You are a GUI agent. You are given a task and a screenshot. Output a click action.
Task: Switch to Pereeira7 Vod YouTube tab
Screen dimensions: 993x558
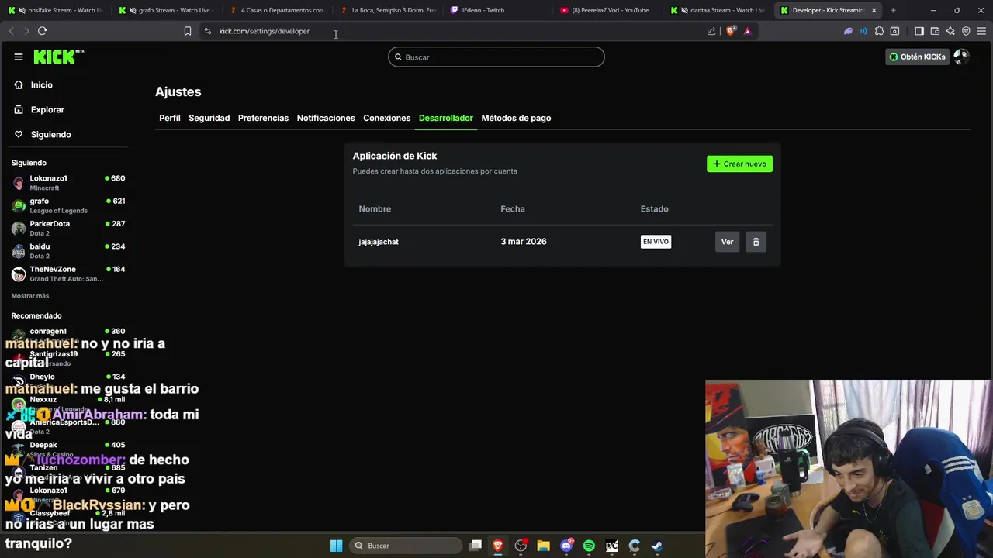click(x=607, y=10)
